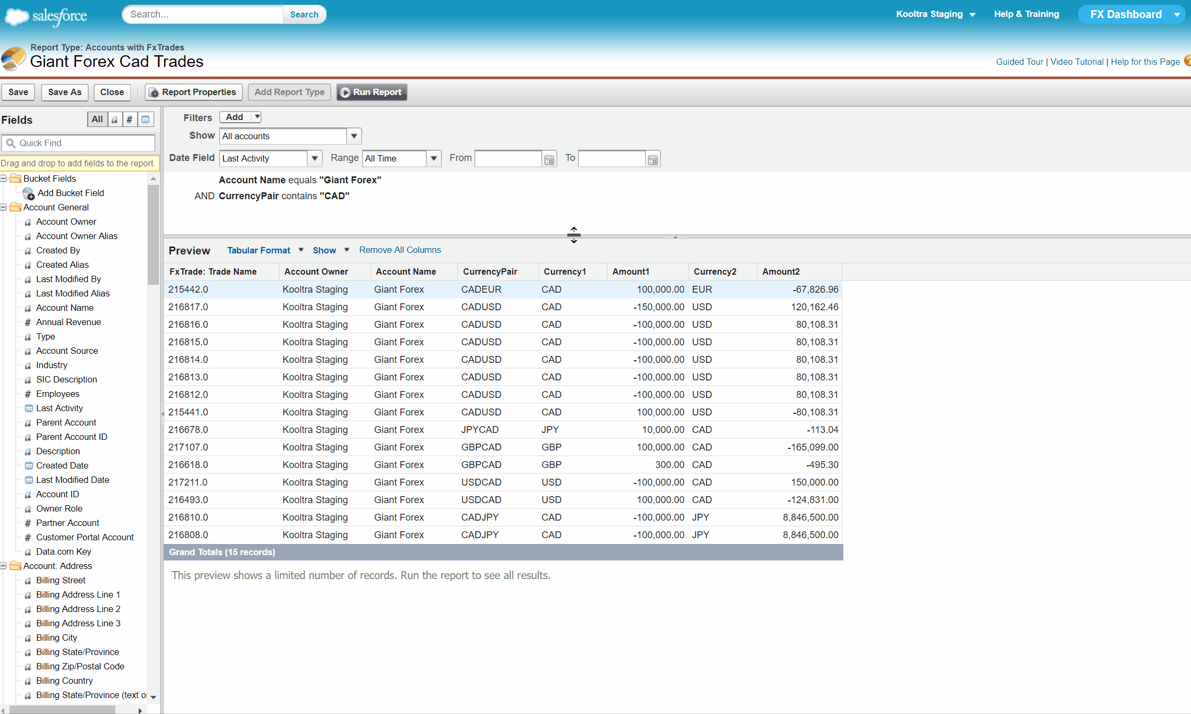
Task: Click the To date input field
Action: coord(612,159)
